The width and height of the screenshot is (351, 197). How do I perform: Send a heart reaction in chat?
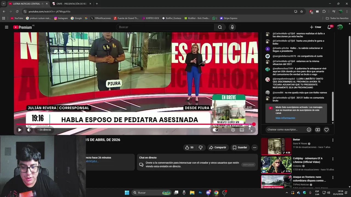pos(326,130)
